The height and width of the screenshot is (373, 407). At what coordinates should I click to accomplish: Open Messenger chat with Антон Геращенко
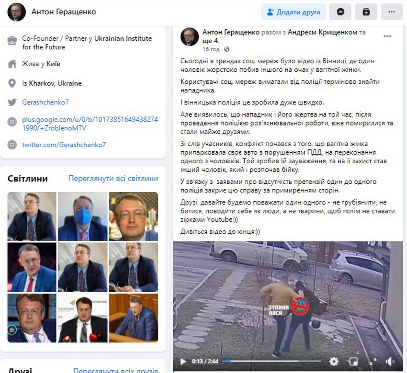click(340, 12)
